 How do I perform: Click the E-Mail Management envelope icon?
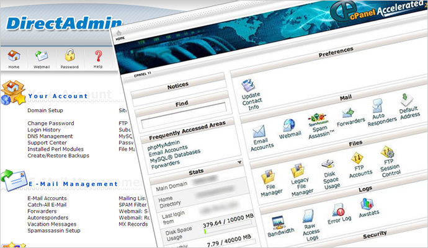coord(14,180)
